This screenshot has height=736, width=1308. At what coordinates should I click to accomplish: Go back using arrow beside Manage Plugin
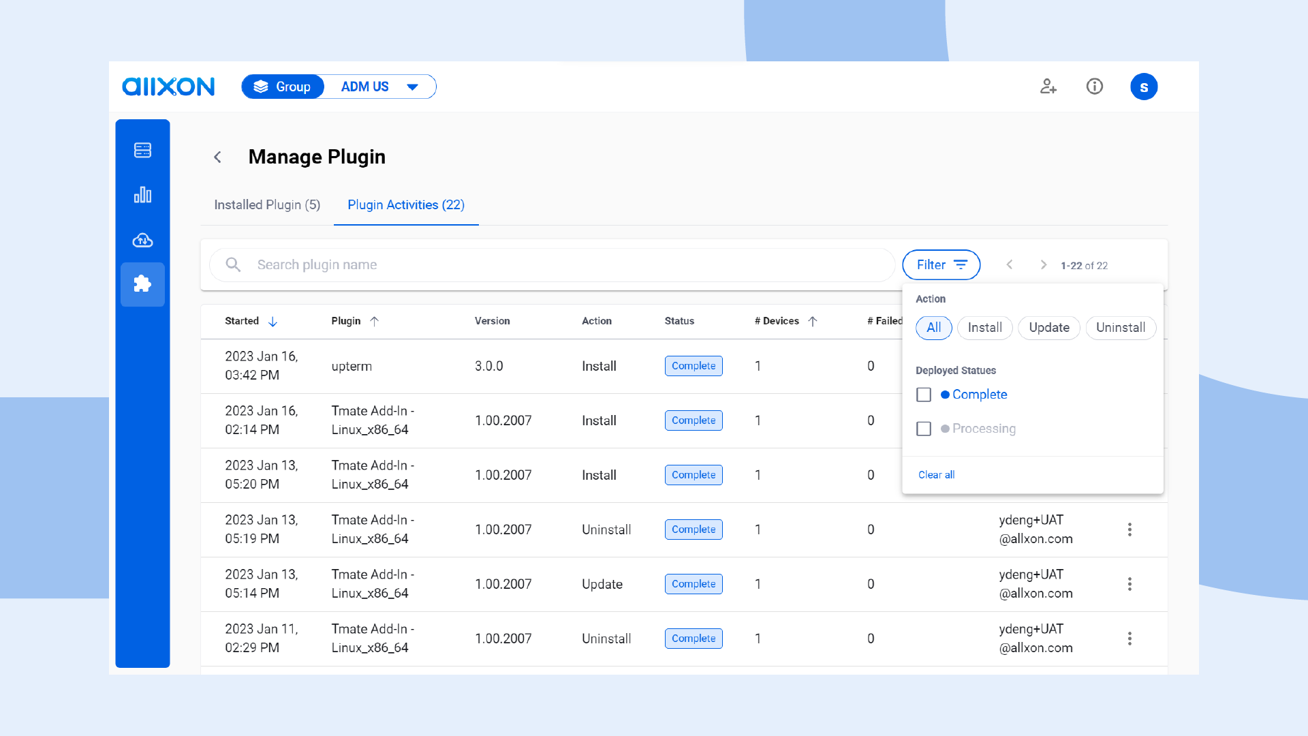(217, 157)
